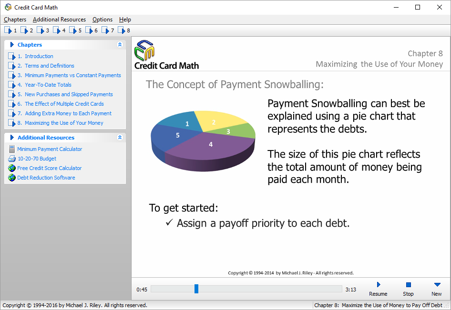The image size is (451, 310).
Task: Click page icon beside Multiple Credit Cards chapter
Action: (12, 104)
